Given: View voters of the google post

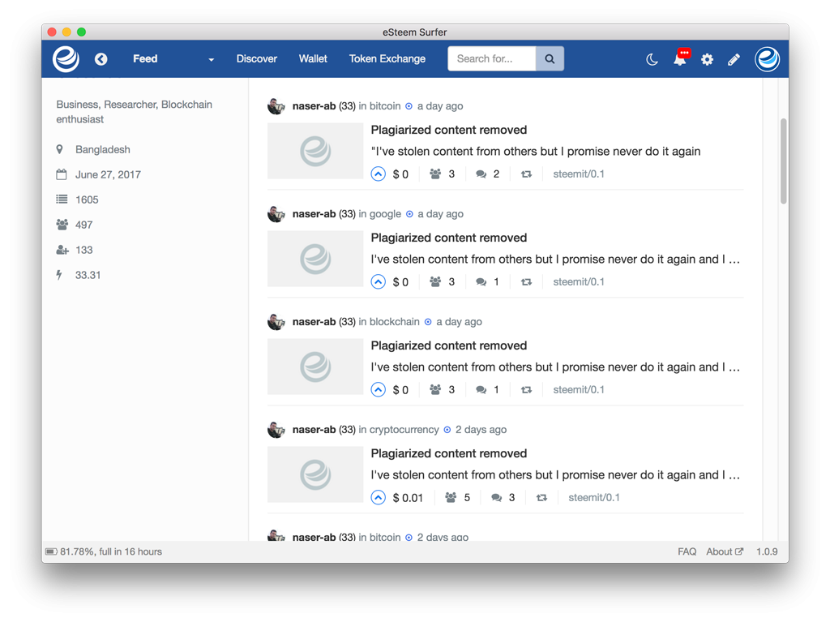Looking at the screenshot, I should pyautogui.click(x=442, y=282).
